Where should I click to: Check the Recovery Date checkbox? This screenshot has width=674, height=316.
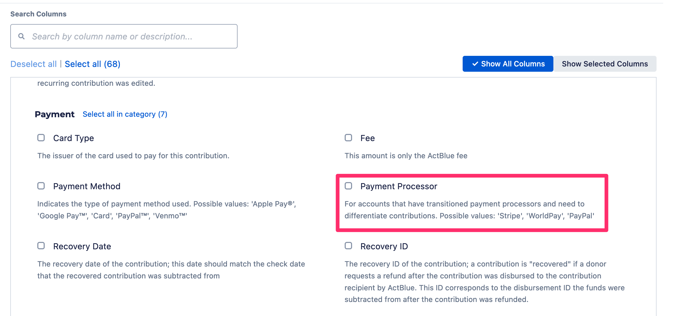(x=41, y=246)
